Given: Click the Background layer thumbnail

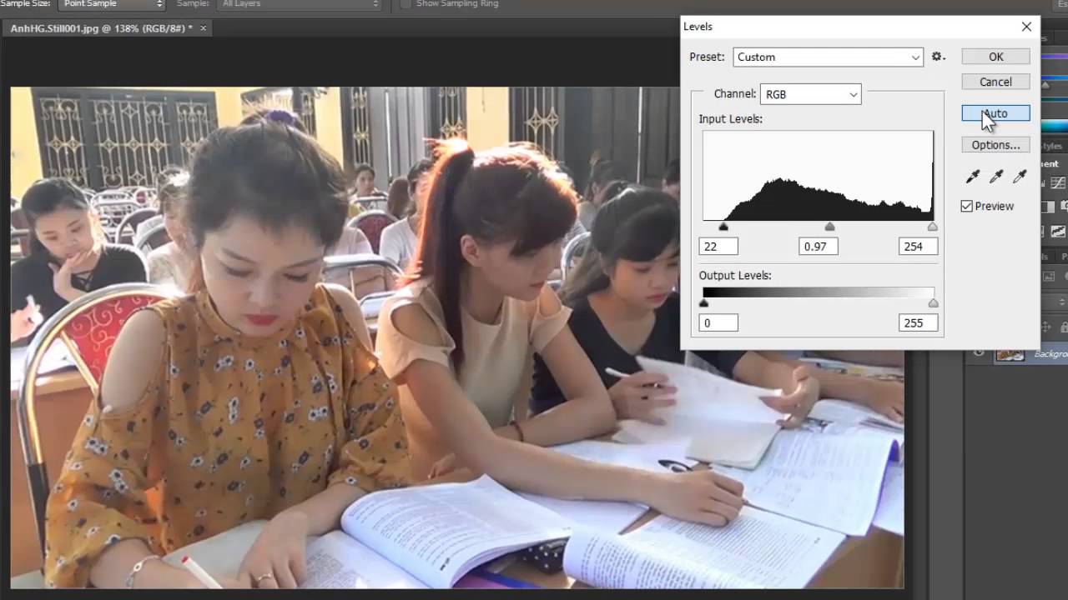Looking at the screenshot, I should click(1010, 354).
